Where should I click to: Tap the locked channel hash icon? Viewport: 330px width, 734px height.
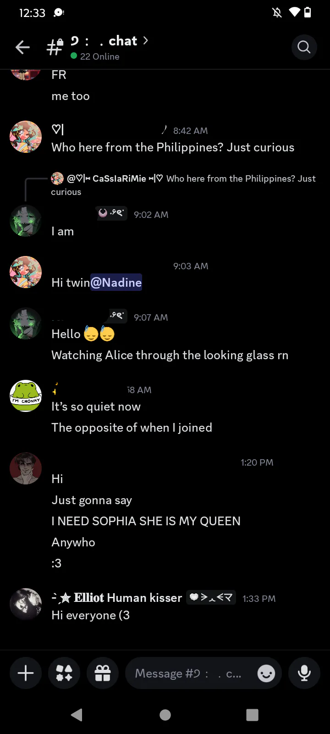pyautogui.click(x=55, y=47)
